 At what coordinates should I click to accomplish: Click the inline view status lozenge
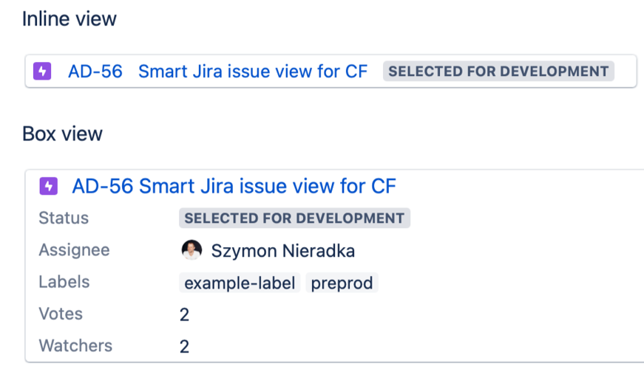coord(498,72)
